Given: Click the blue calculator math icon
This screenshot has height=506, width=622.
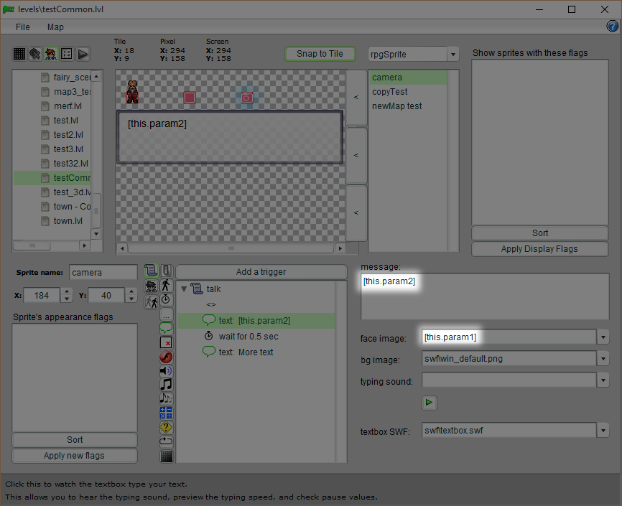Looking at the screenshot, I should pos(167,413).
